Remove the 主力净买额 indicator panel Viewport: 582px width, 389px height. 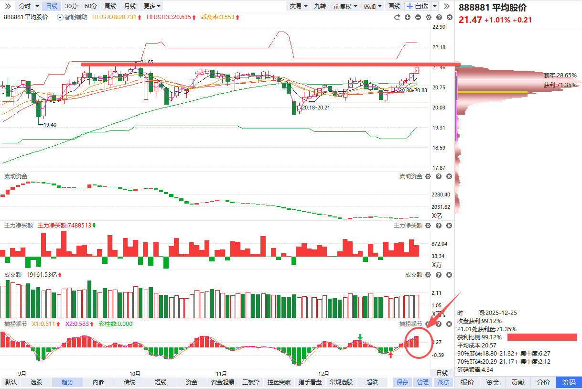tap(449, 226)
